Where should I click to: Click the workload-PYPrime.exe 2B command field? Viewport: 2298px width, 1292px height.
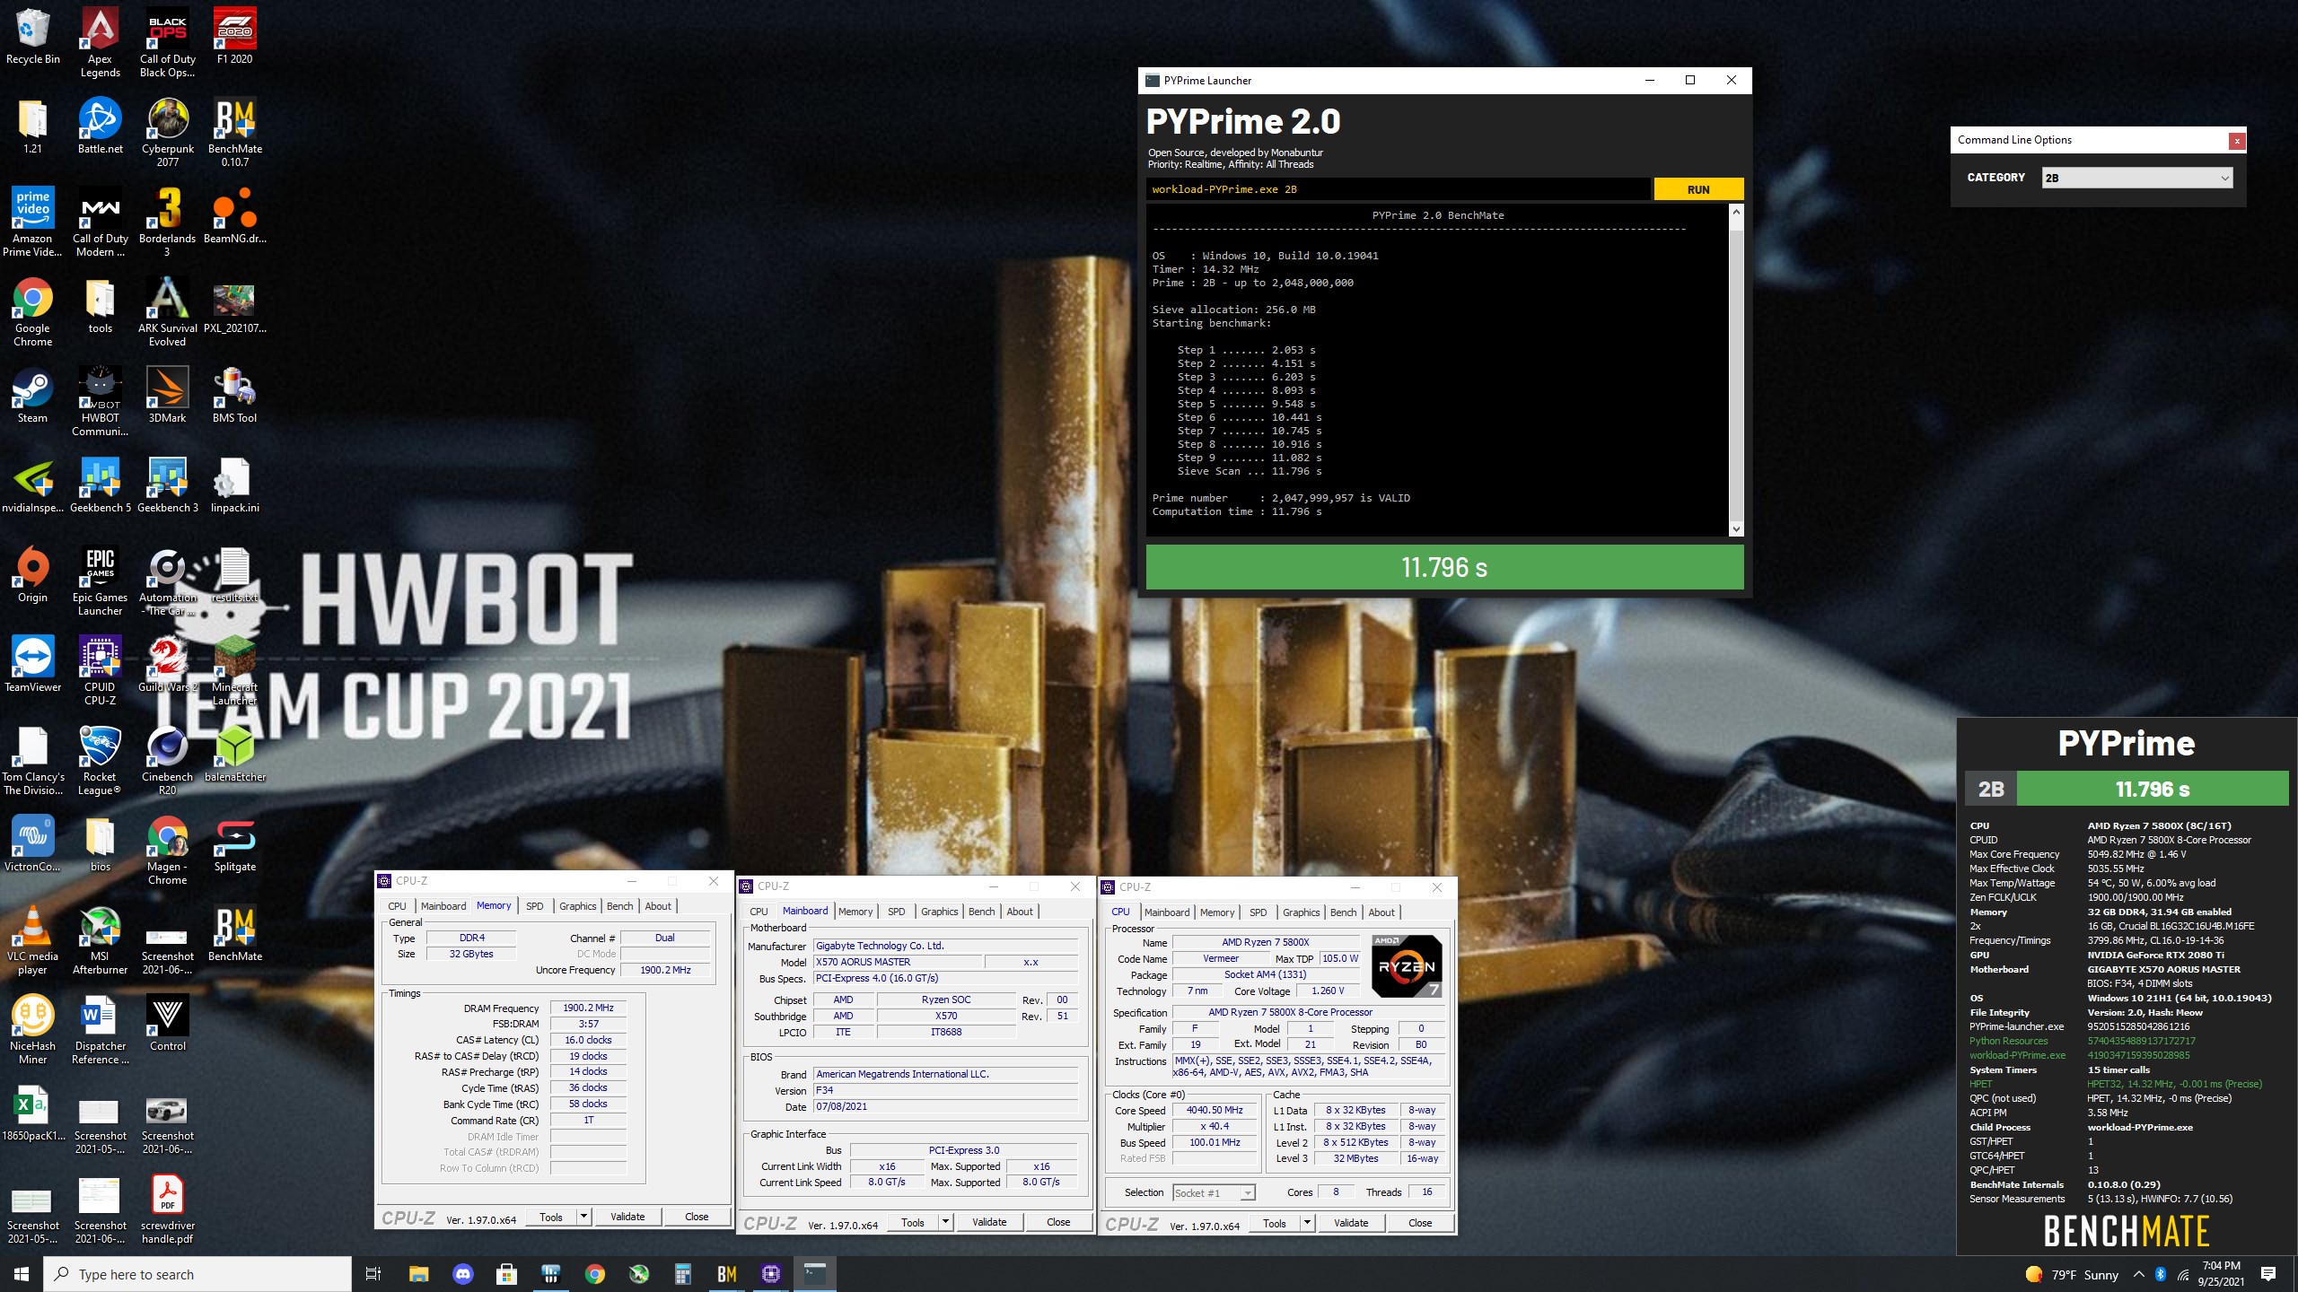[x=1397, y=189]
